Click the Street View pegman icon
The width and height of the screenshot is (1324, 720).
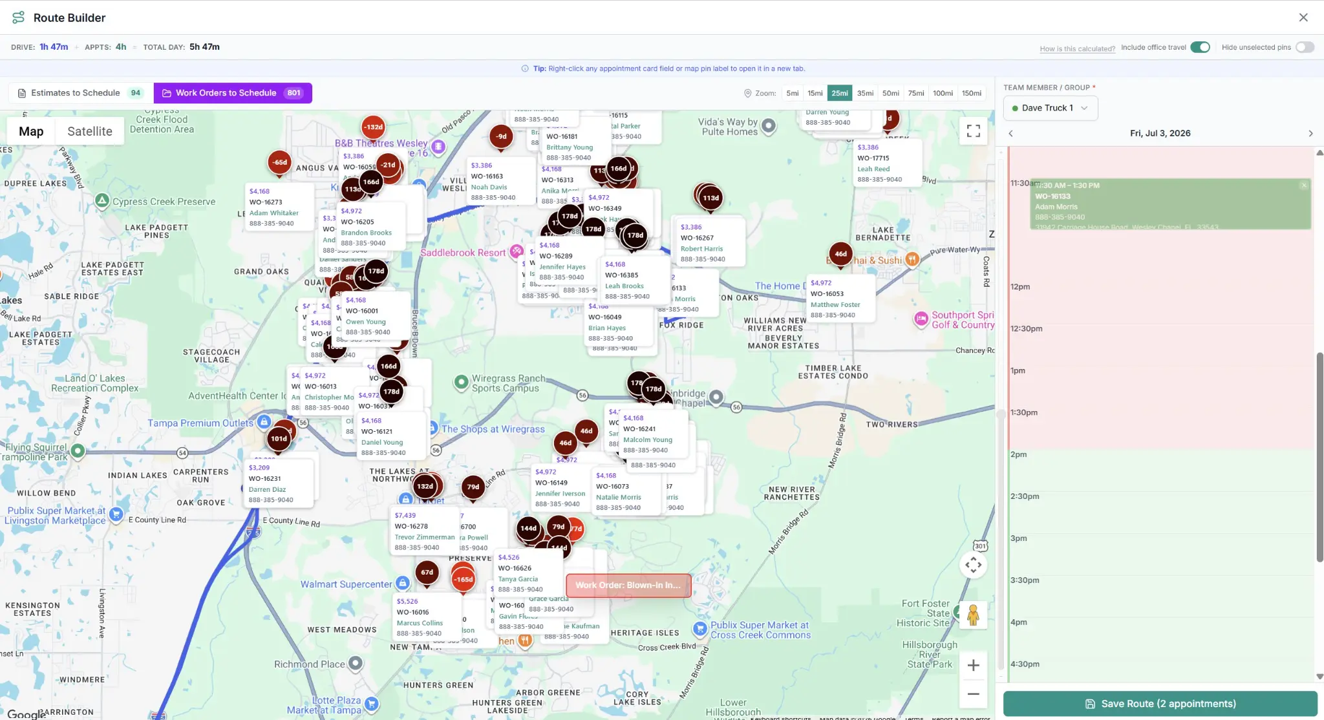tap(973, 615)
